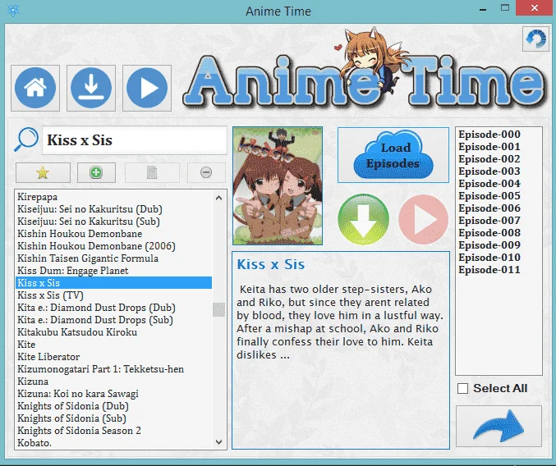The width and height of the screenshot is (556, 466).
Task: Select Knights of Sidonia (Sub)
Action: [113, 418]
